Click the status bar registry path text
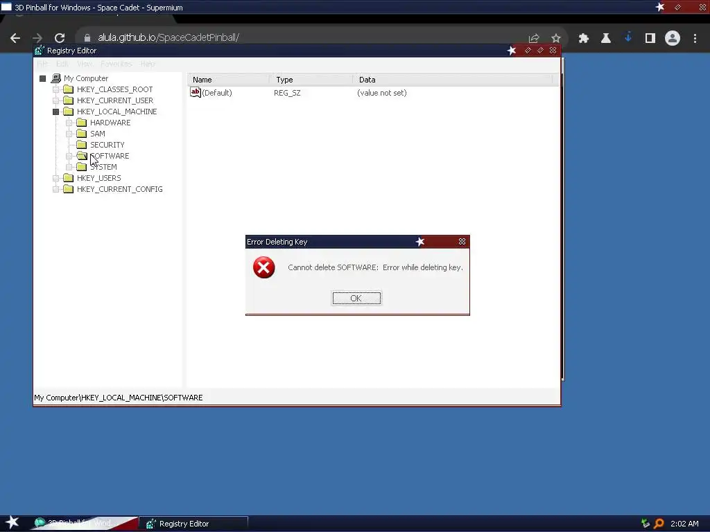Image resolution: width=710 pixels, height=532 pixels. (118, 398)
